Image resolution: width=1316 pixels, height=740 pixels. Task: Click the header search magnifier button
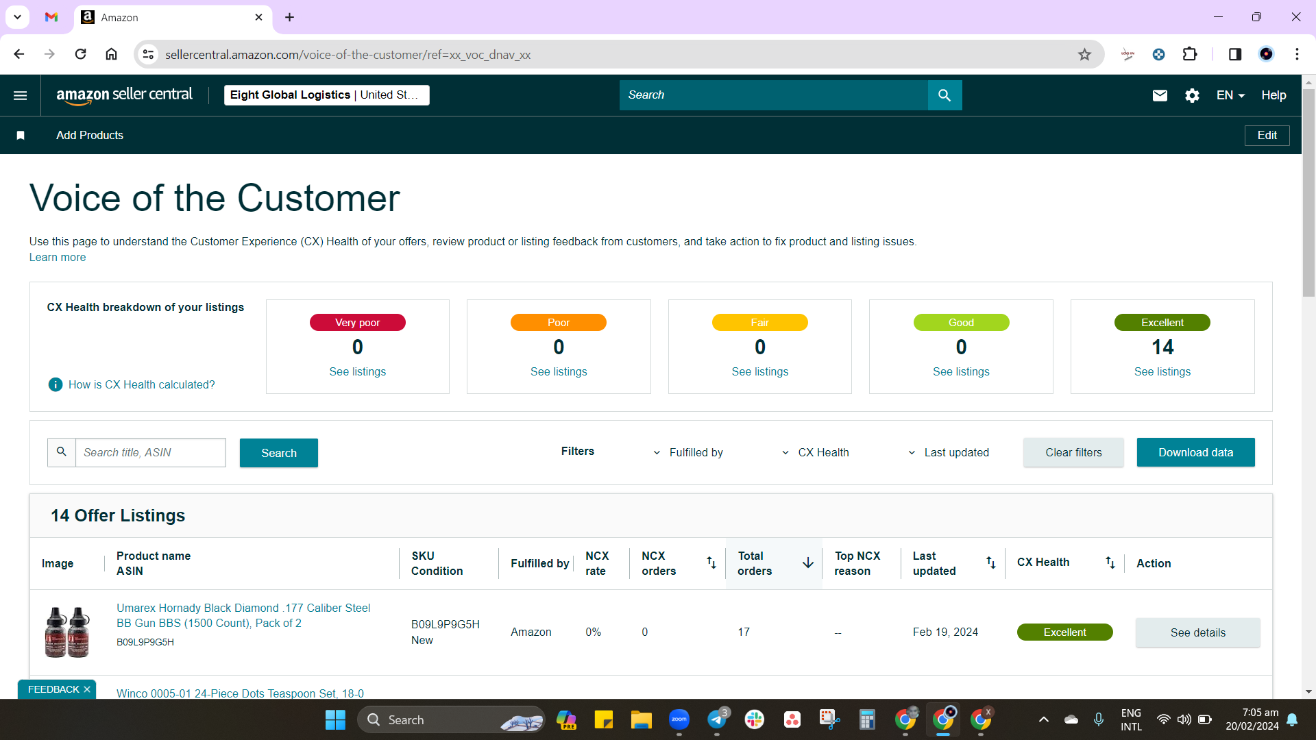[945, 95]
